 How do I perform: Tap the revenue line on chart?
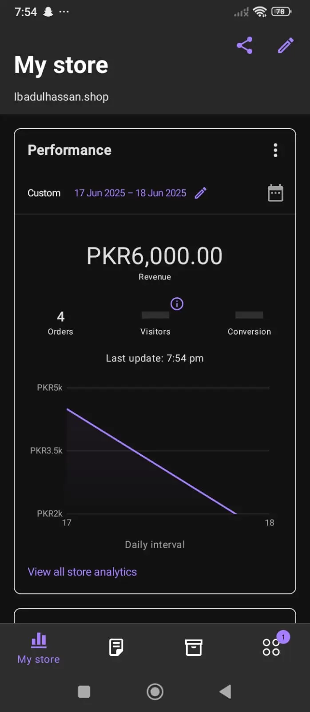[x=151, y=461]
